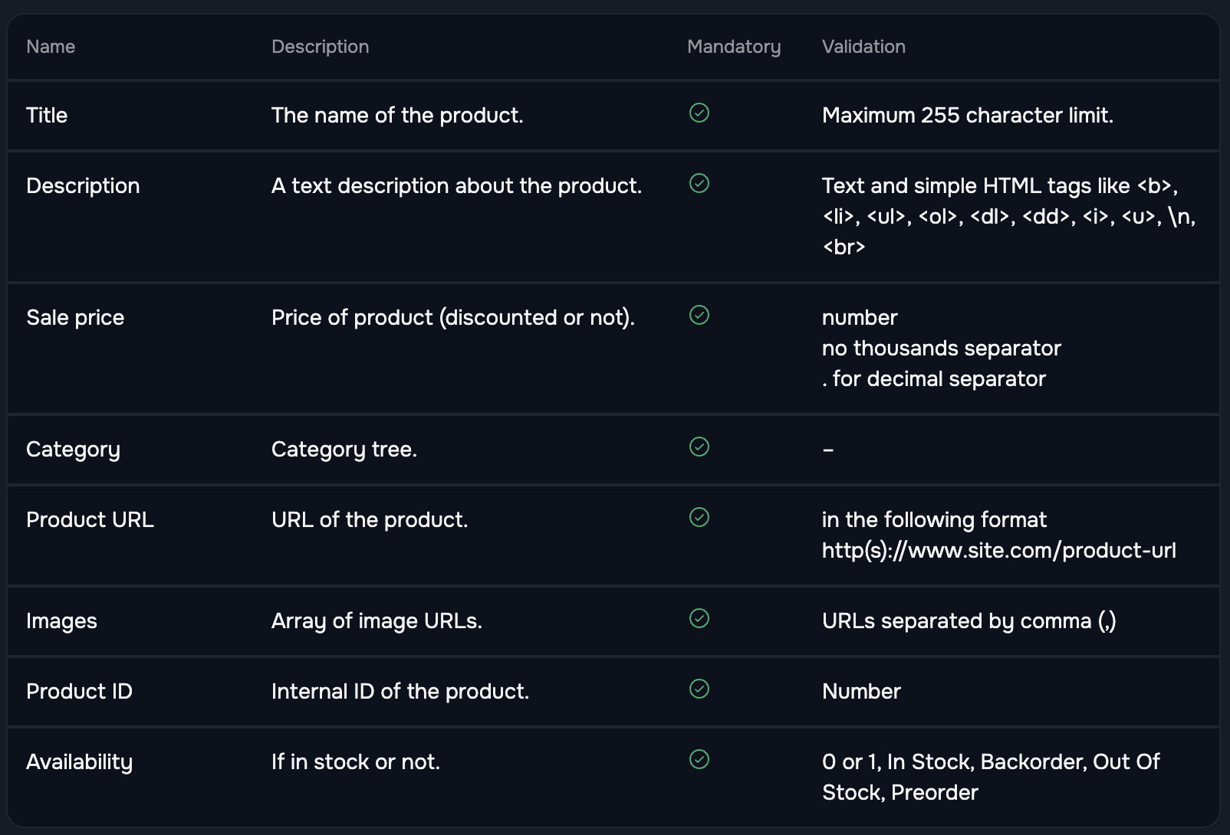Screen dimensions: 1230x835
Task: Select the Sale price validation text
Action: click(941, 348)
